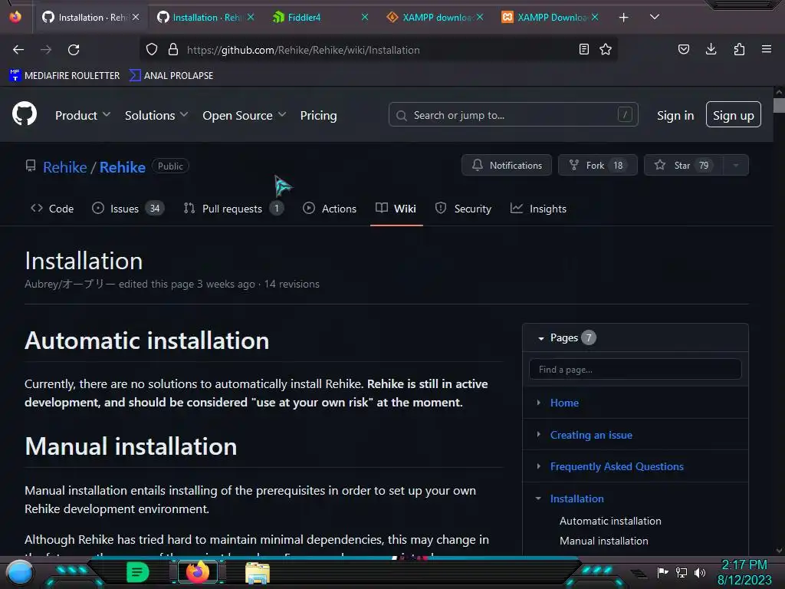
Task: Open MEDIAFIRE ROULETTER bookmark
Action: (64, 76)
